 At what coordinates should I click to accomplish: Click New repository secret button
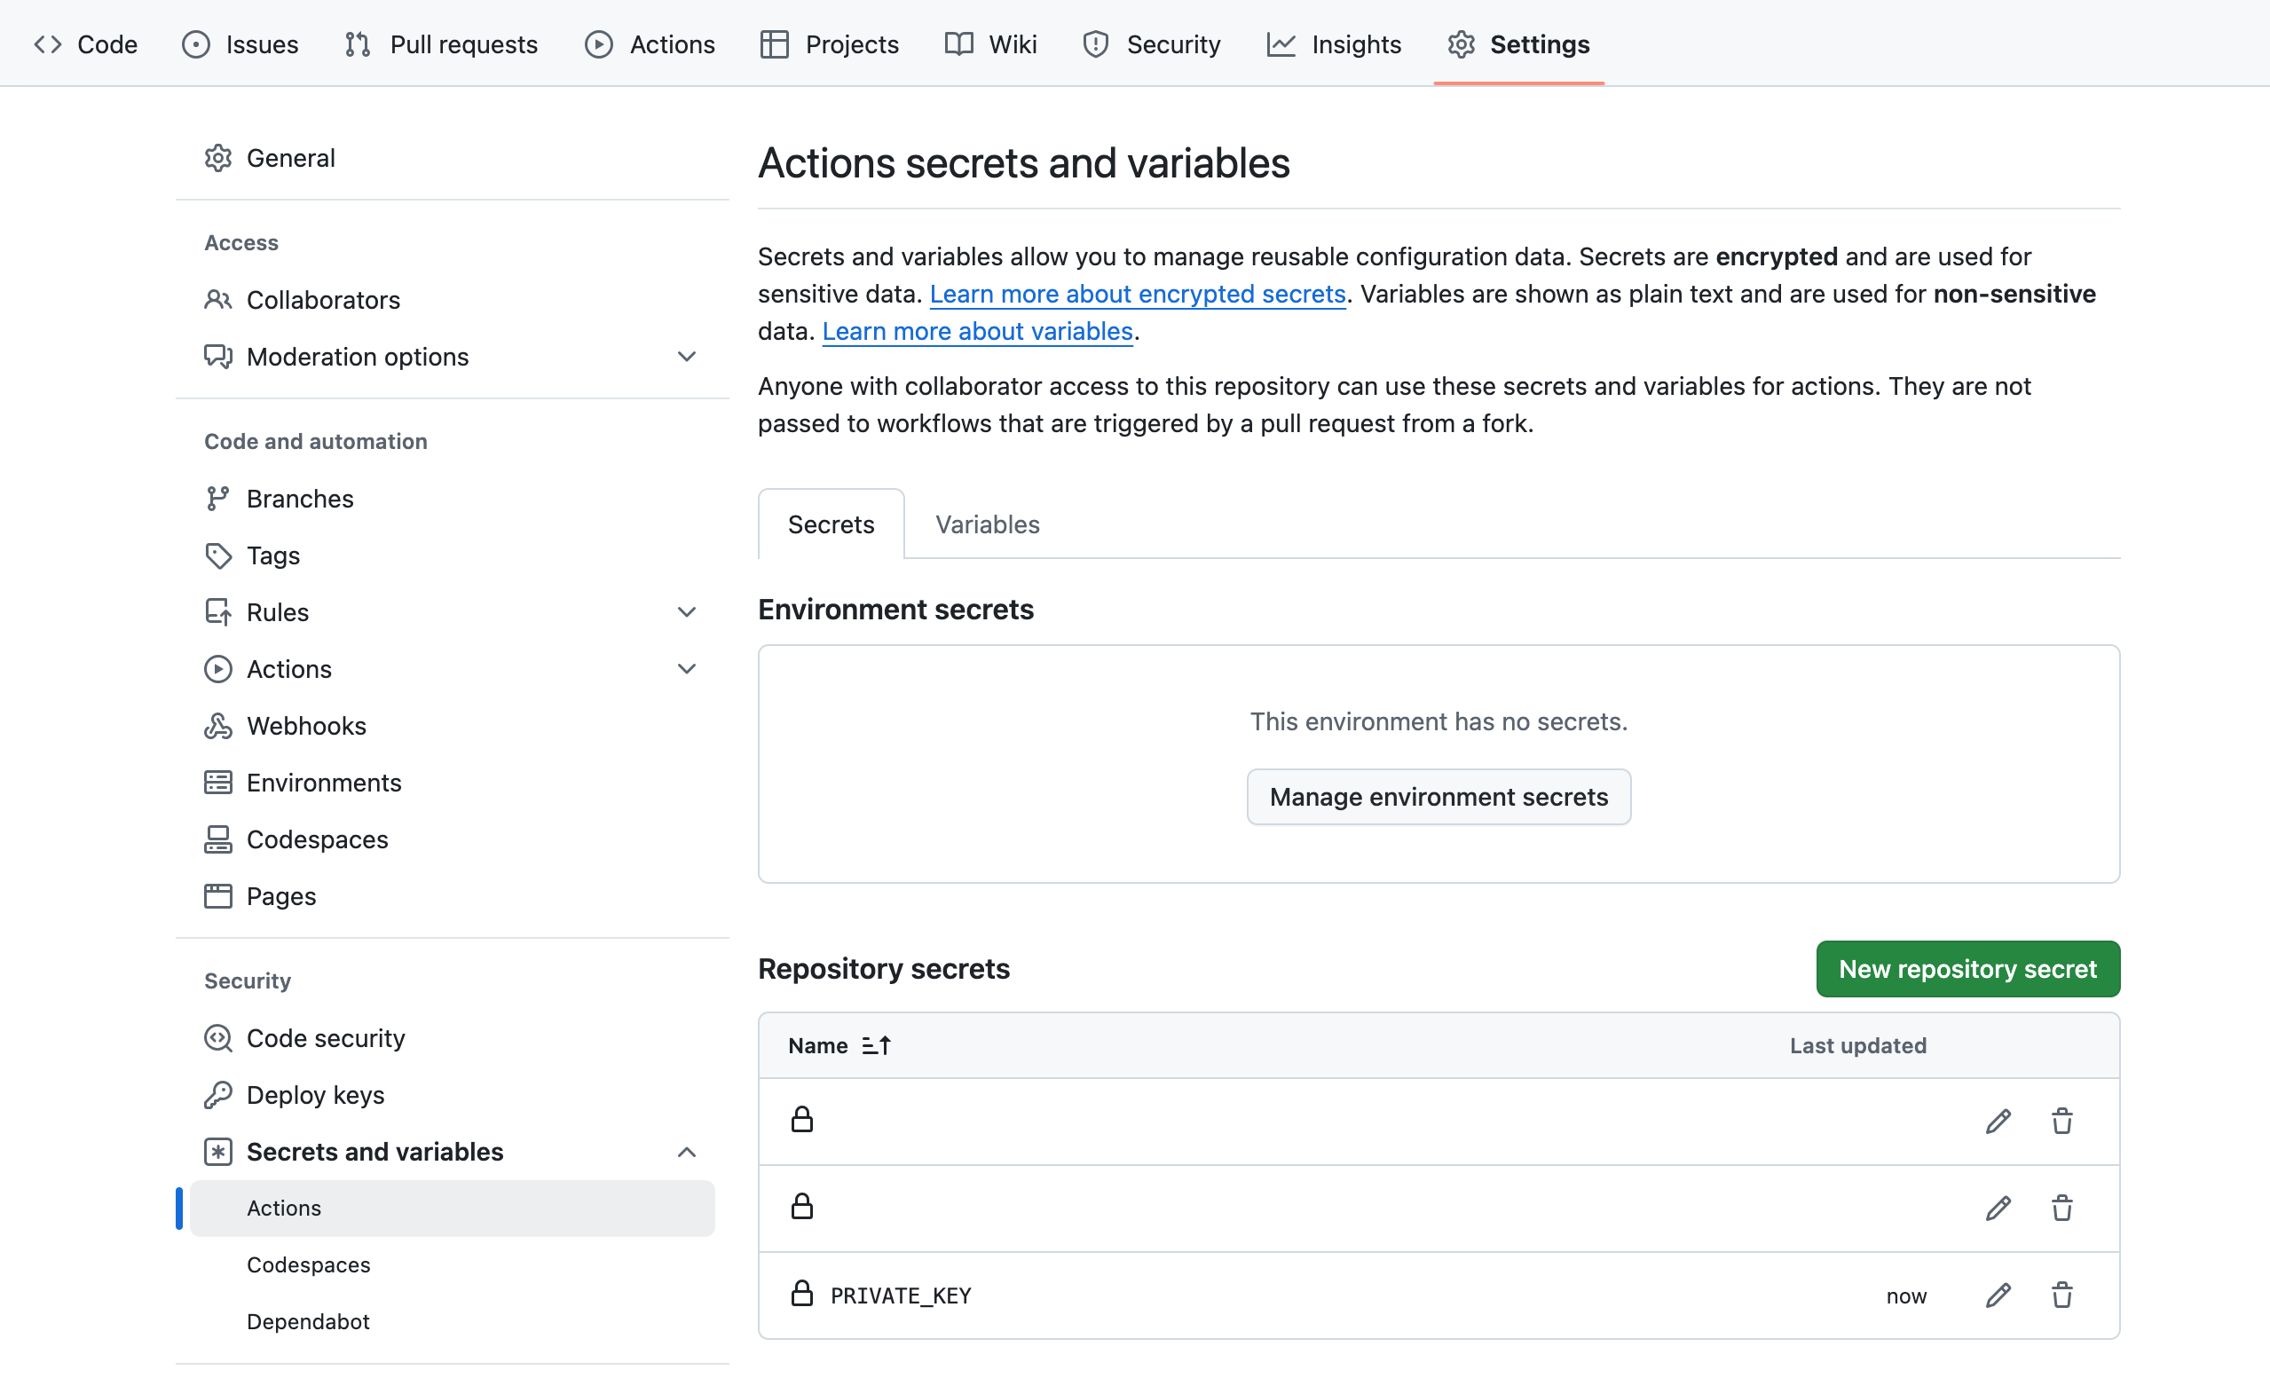[1967, 969]
